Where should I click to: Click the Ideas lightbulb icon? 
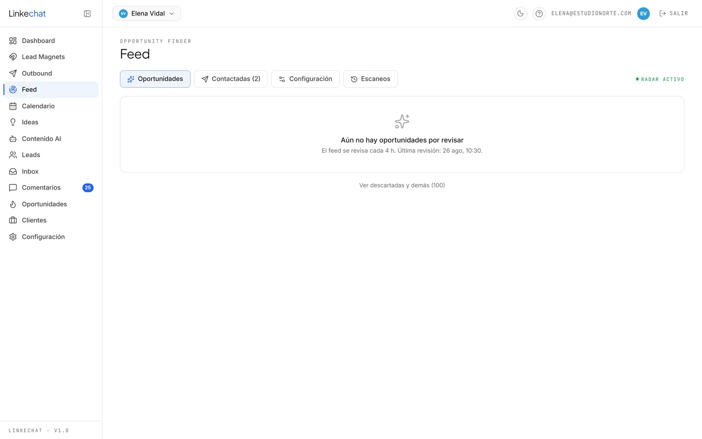click(13, 122)
